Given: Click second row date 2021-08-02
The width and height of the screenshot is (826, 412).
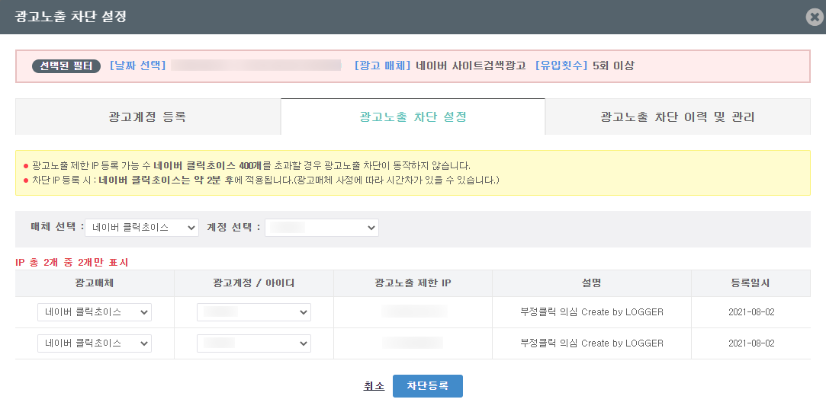Looking at the screenshot, I should pyautogui.click(x=751, y=343).
